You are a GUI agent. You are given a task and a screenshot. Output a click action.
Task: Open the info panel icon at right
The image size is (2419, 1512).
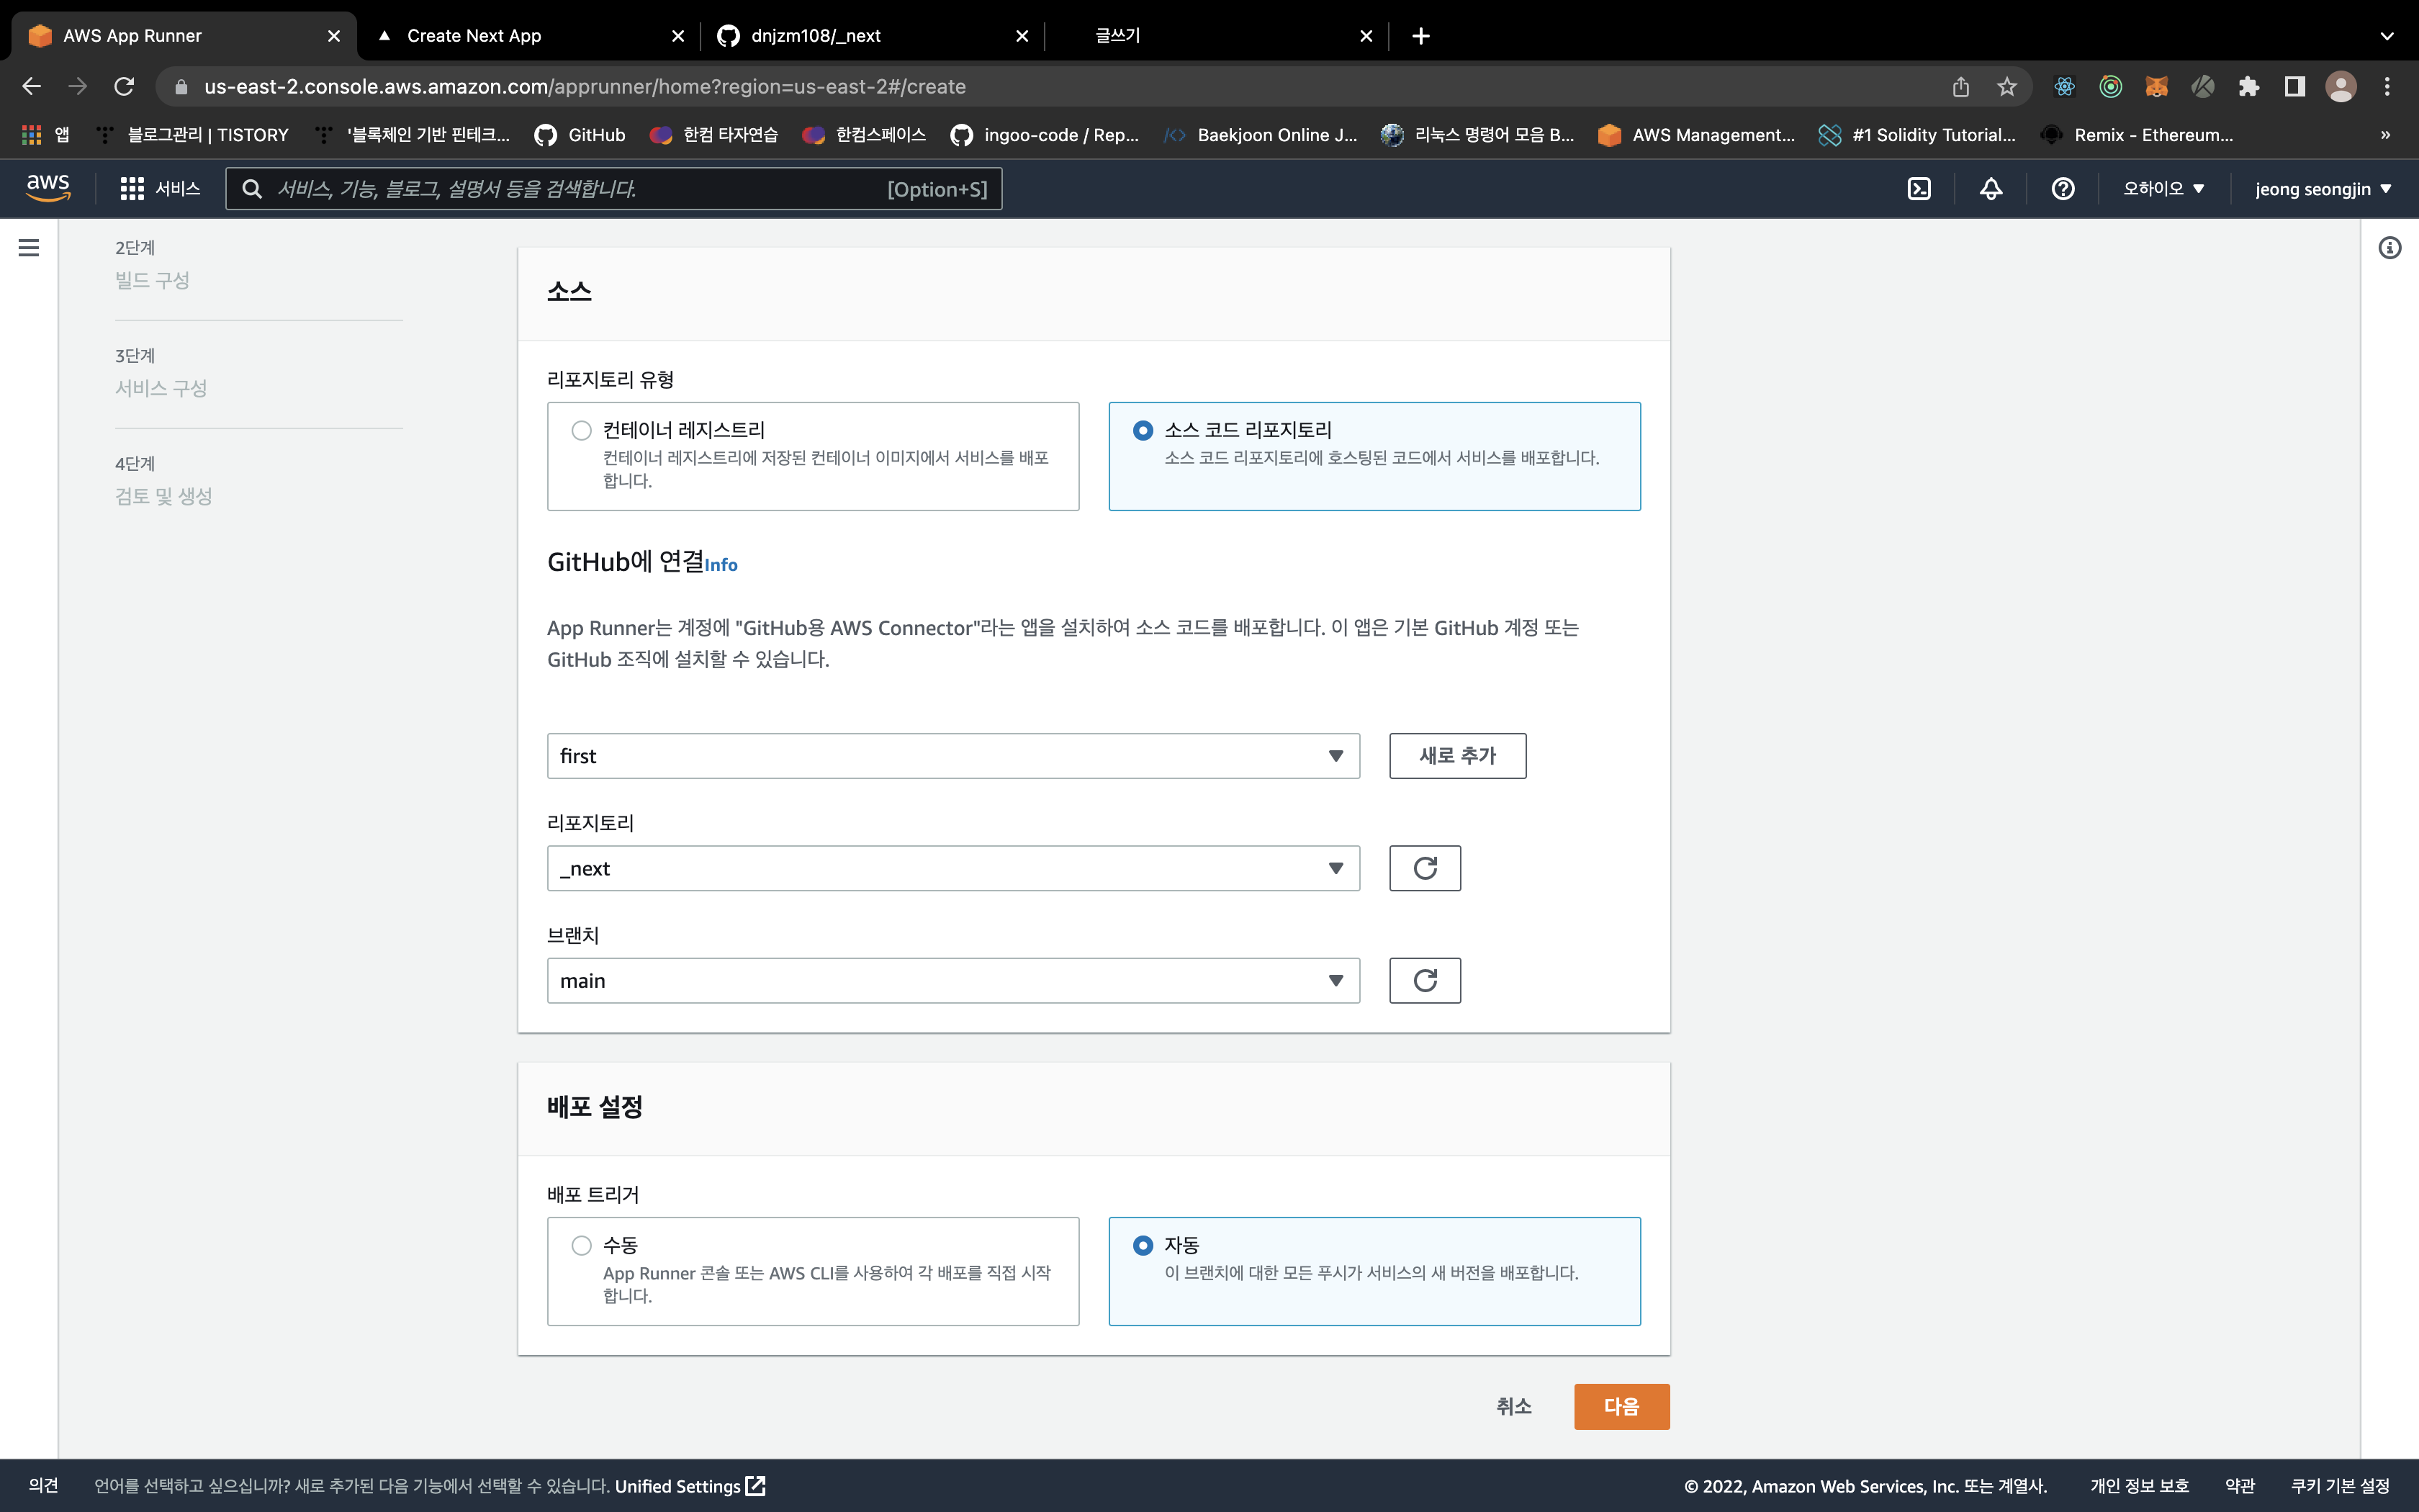coord(2389,247)
